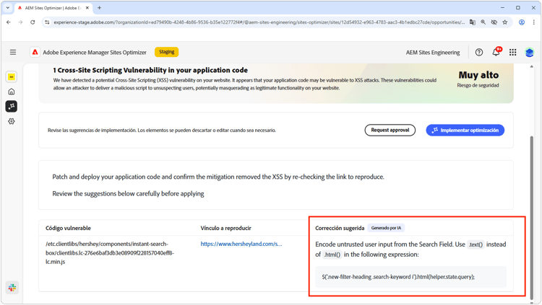
Task: Click the translate page icon
Action: click(472, 22)
